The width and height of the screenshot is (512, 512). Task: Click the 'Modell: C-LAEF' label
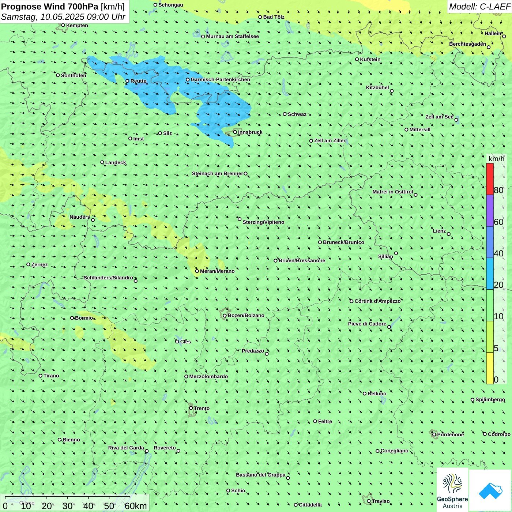pyautogui.click(x=479, y=7)
